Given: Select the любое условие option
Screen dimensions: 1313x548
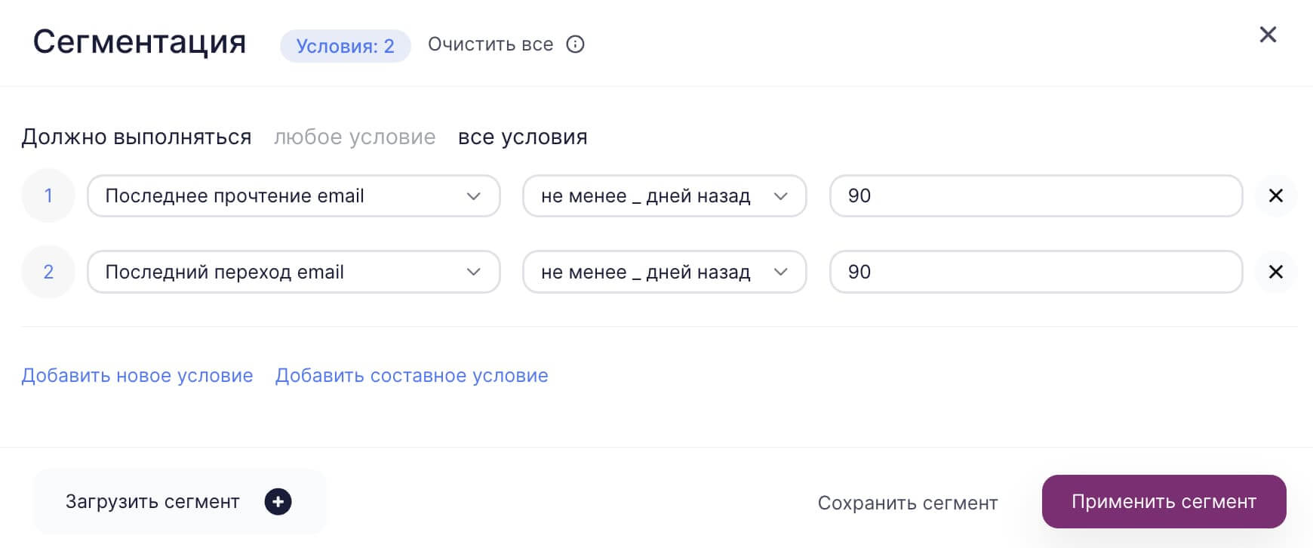Looking at the screenshot, I should click(x=355, y=137).
